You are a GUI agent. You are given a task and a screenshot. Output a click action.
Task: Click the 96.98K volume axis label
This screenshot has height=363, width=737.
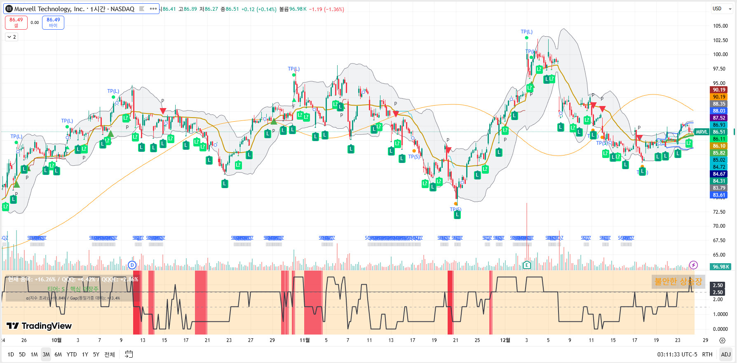coord(721,267)
